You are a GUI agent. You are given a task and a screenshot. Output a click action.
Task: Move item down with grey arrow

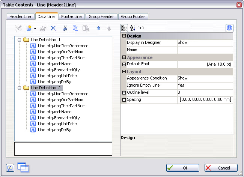(x=109, y=28)
